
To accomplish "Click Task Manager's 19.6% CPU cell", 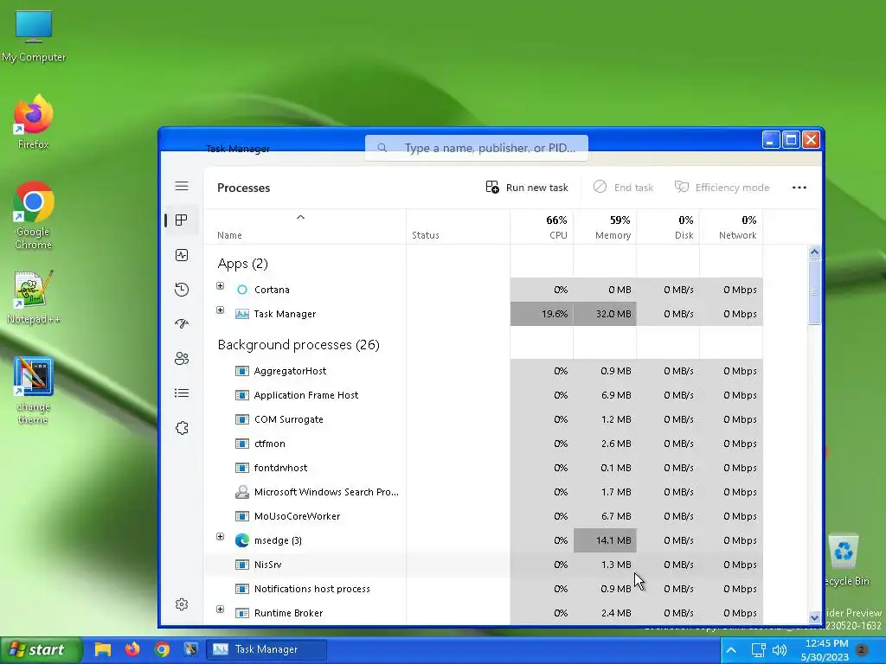I will [542, 314].
